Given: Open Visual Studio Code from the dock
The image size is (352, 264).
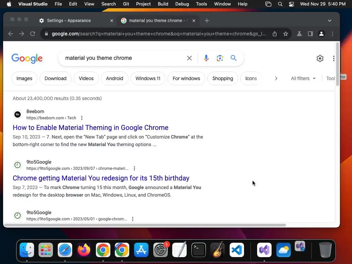Looking at the screenshot, I should 237,250.
